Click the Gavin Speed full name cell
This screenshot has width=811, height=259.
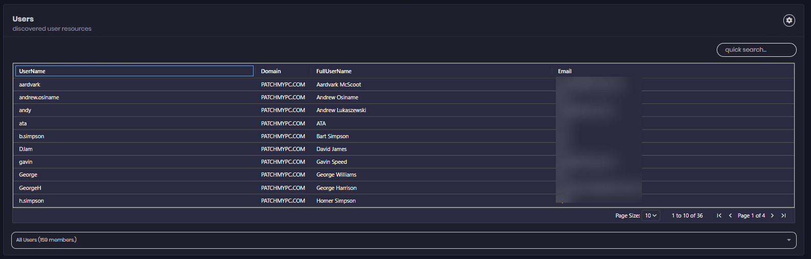point(331,162)
